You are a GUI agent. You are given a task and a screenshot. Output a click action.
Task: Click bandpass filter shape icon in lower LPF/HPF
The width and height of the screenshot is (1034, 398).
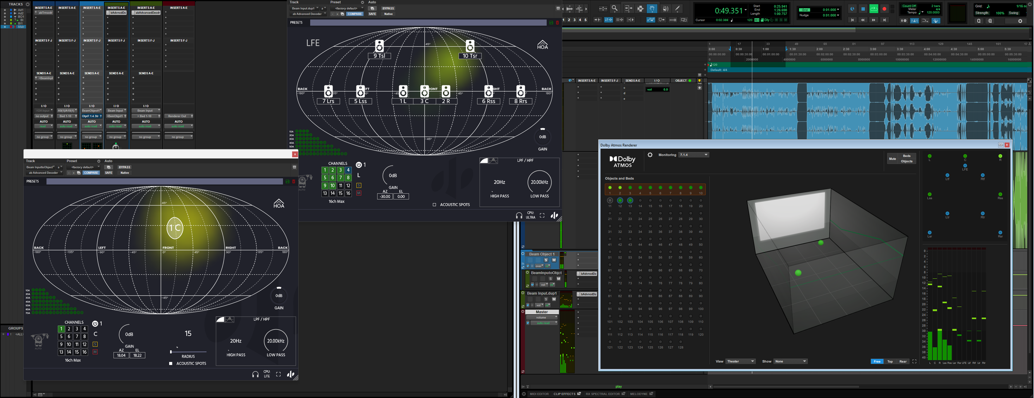pyautogui.click(x=230, y=319)
